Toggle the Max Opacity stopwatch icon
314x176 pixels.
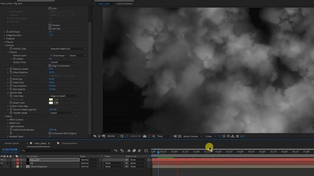click(x=11, y=89)
